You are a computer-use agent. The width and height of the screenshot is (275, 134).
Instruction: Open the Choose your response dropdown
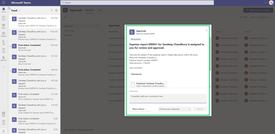pyautogui.click(x=175, y=109)
